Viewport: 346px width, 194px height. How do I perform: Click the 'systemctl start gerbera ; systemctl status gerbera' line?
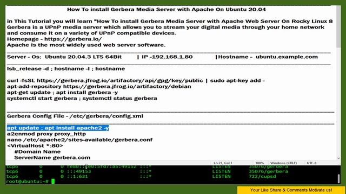(x=82, y=98)
